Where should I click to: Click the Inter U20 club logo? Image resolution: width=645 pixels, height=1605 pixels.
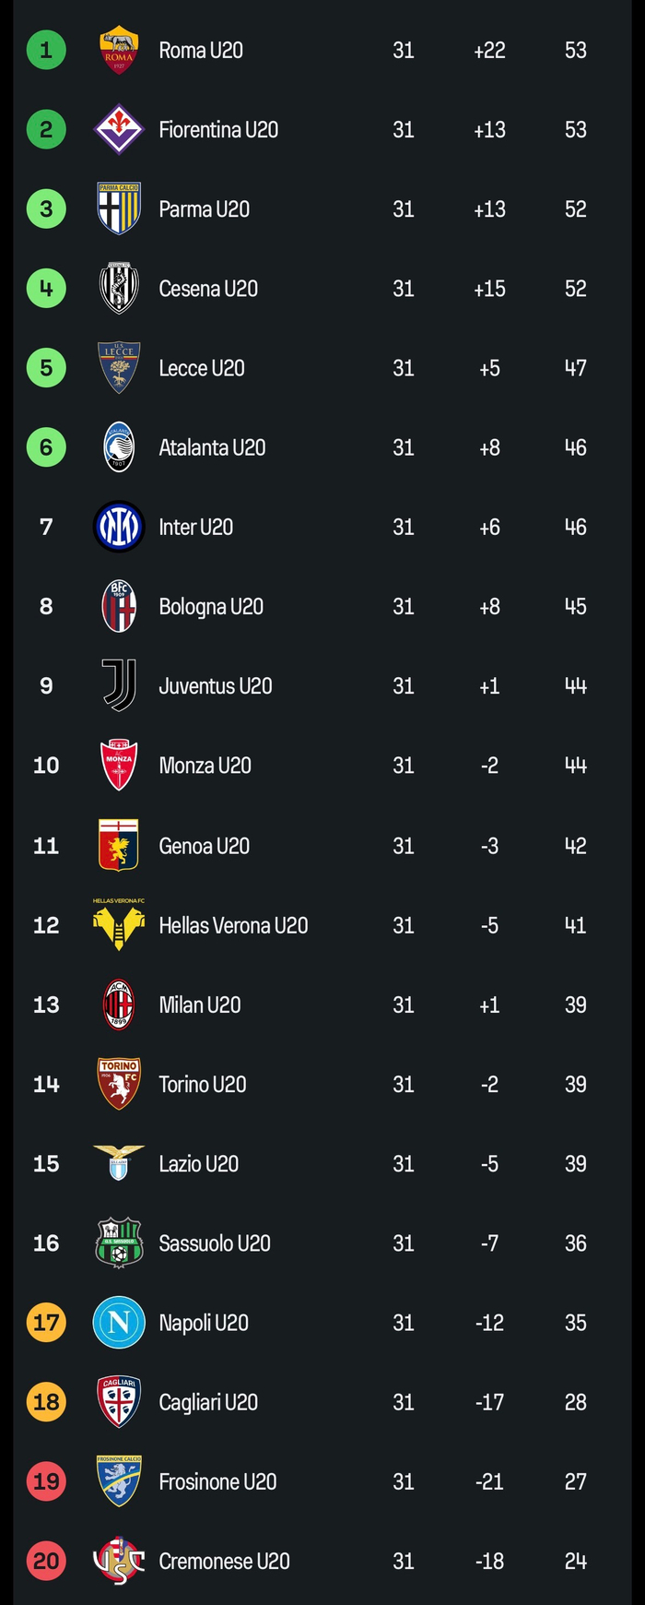[119, 527]
